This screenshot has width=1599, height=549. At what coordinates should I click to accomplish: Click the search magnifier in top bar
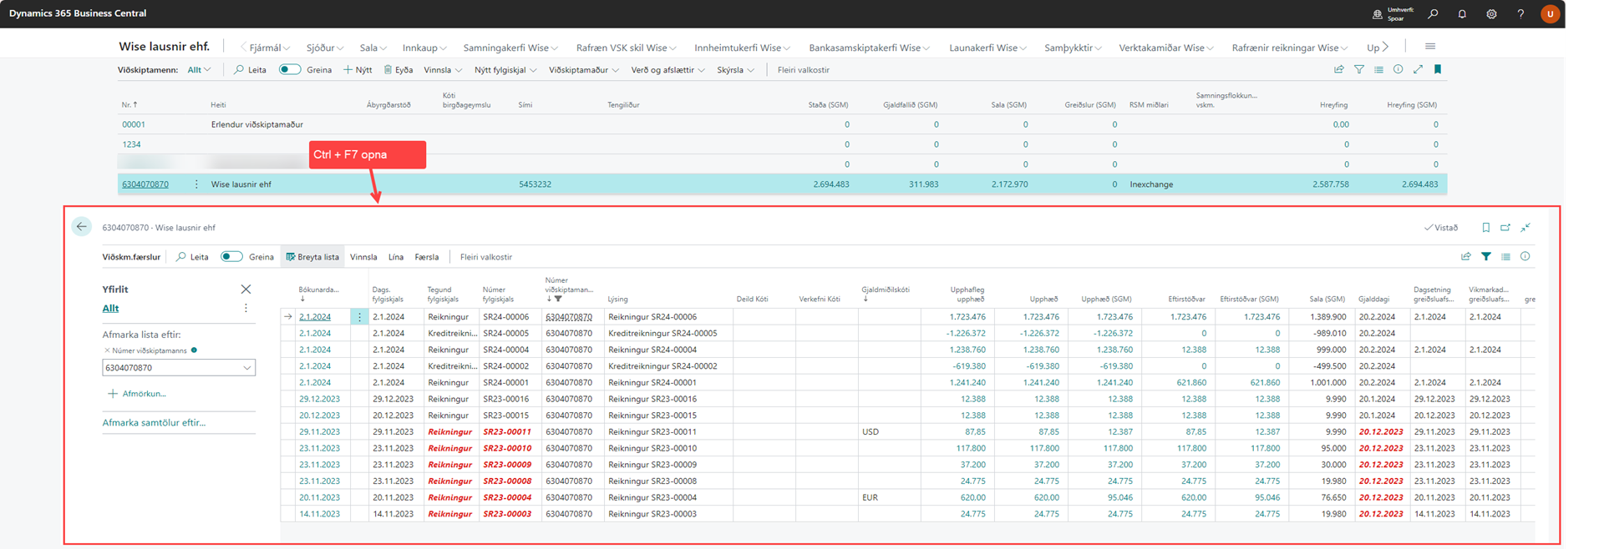[1433, 14]
